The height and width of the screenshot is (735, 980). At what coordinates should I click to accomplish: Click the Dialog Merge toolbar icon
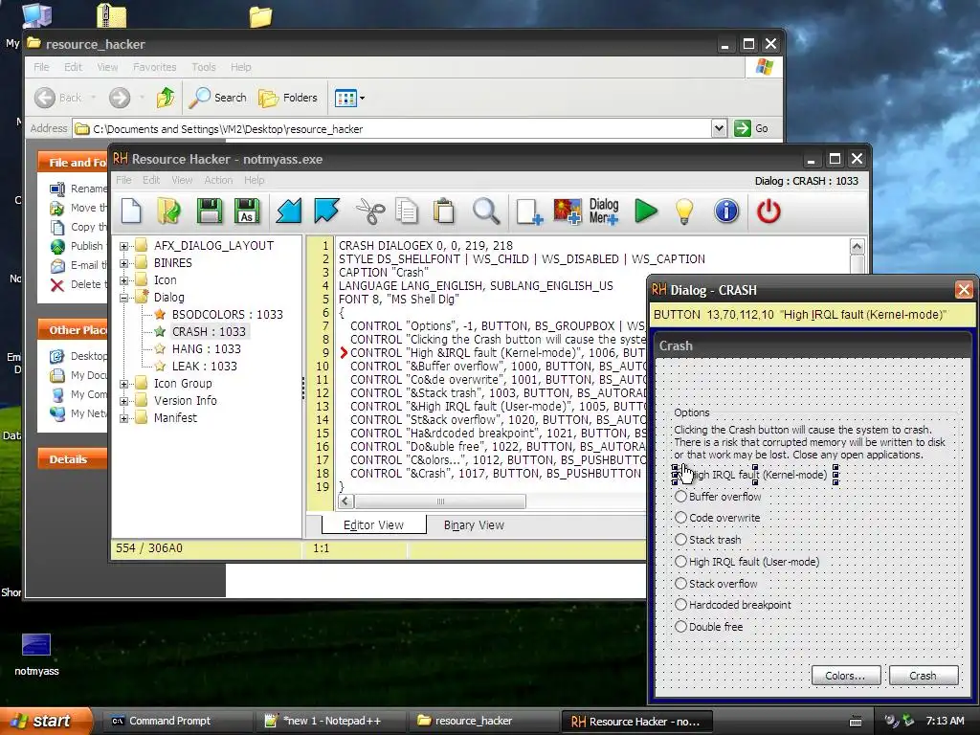coord(604,212)
